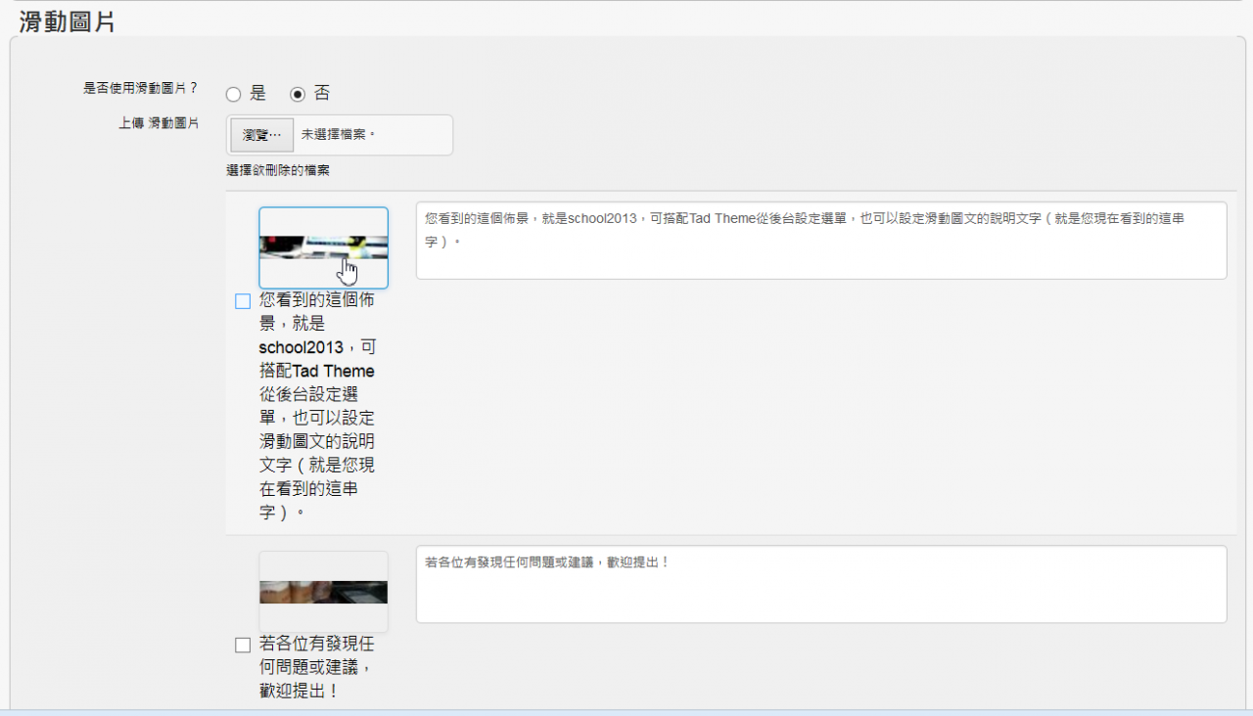1253x716 pixels.
Task: Click the "是否使用滑動圖片？" field label
Action: 141,88
